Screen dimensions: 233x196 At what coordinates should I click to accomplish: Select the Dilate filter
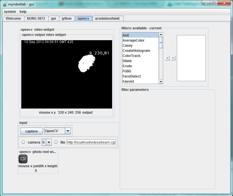click(x=140, y=61)
